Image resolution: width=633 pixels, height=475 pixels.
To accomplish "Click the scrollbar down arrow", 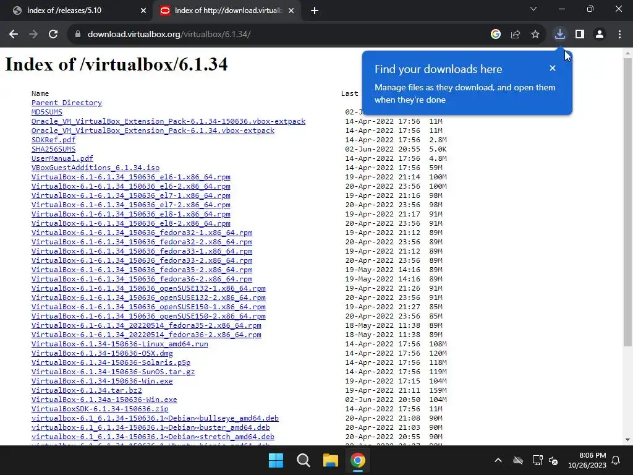I will click(628, 440).
